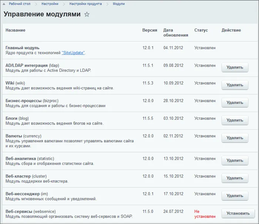The width and height of the screenshot is (259, 224).
Task: Add page to favorites with star icon
Action: coord(87,14)
